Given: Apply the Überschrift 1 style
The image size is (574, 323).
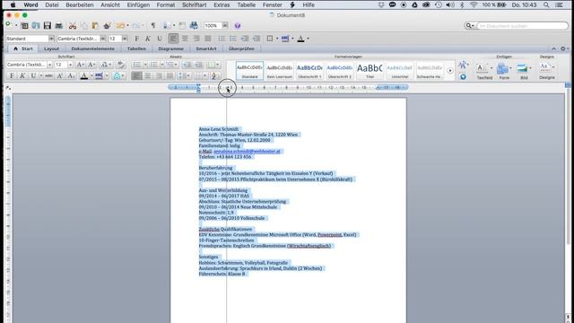Looking at the screenshot, I should click(309, 71).
